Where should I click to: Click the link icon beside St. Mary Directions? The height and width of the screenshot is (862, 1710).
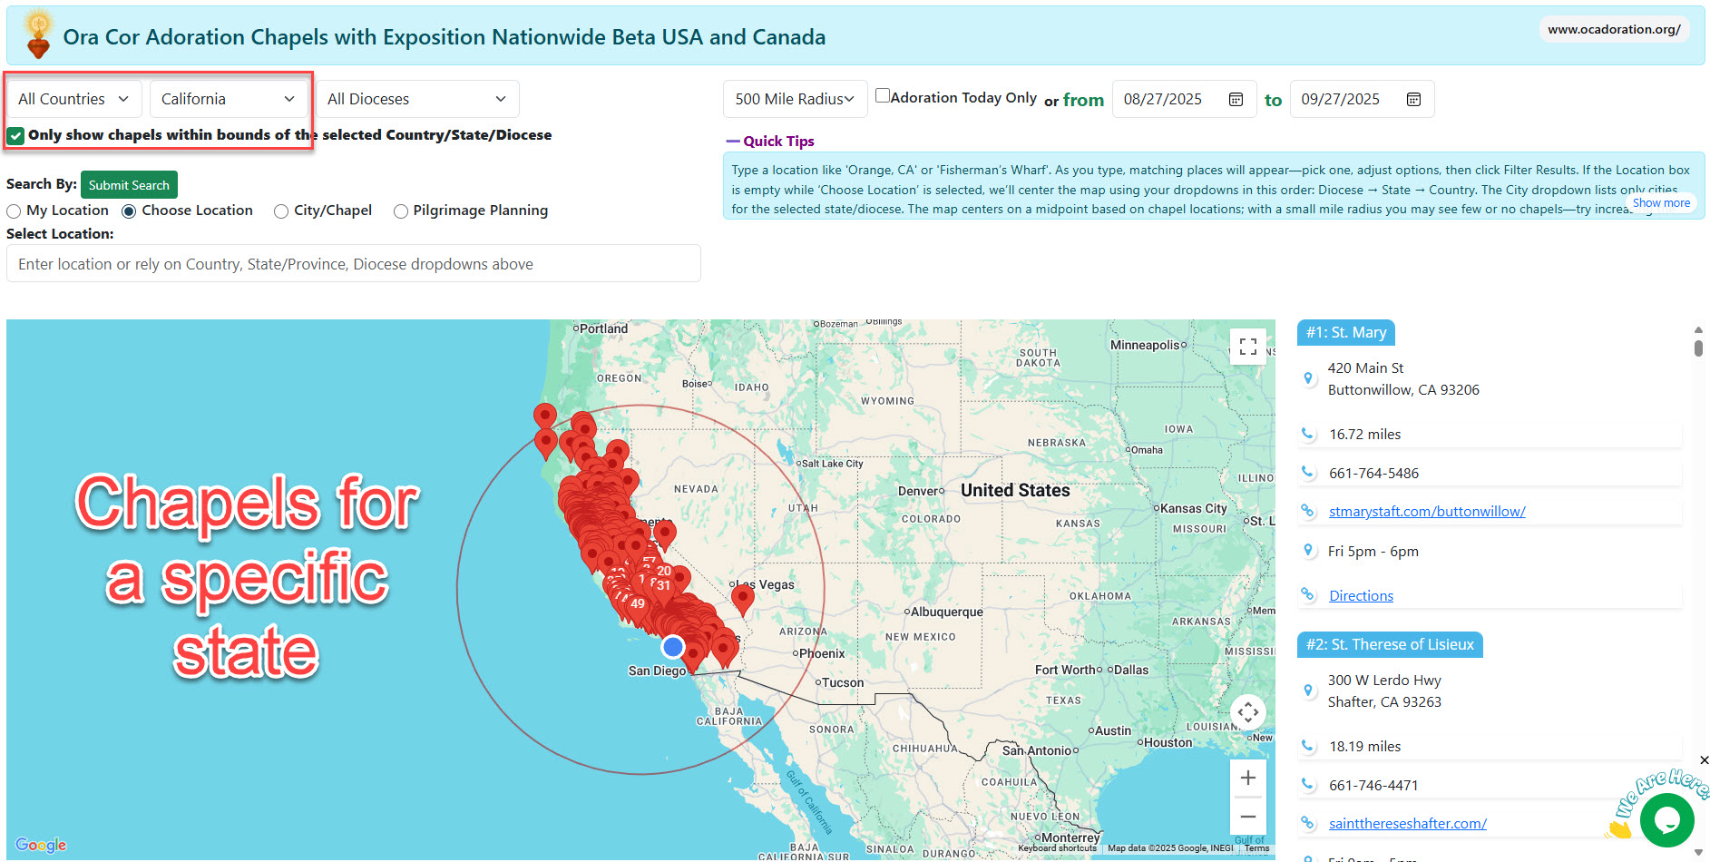(x=1307, y=594)
